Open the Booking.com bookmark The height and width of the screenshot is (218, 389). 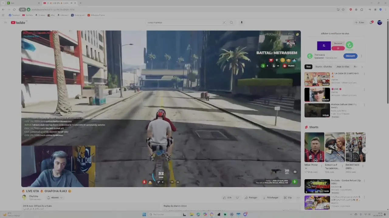pos(78,15)
